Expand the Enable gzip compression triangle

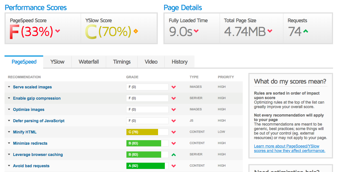point(9,98)
